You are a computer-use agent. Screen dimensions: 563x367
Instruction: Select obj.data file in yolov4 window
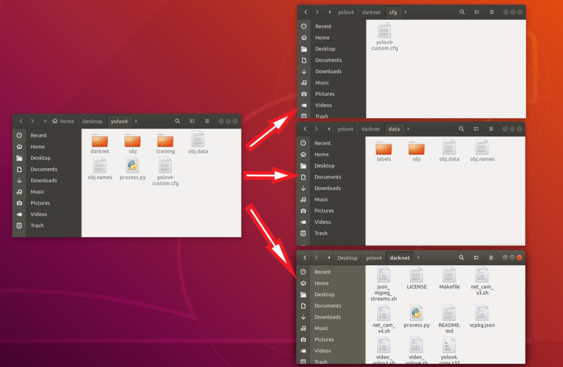coord(198,143)
